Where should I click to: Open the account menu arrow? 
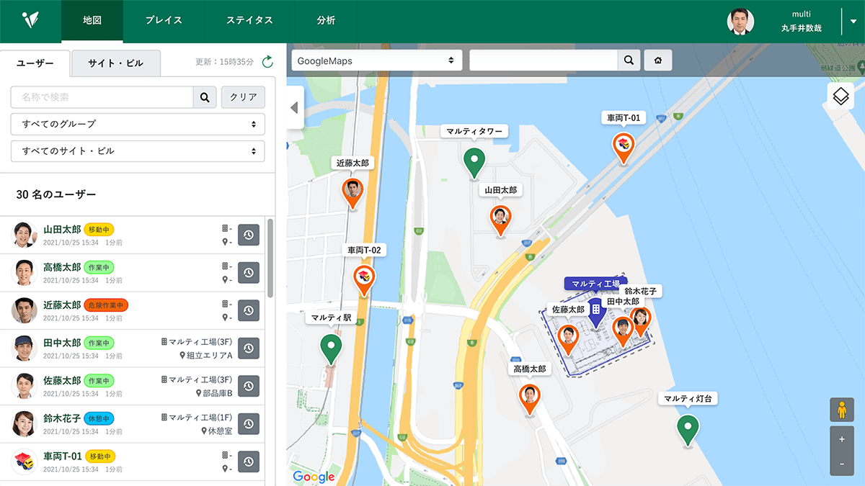tap(853, 22)
